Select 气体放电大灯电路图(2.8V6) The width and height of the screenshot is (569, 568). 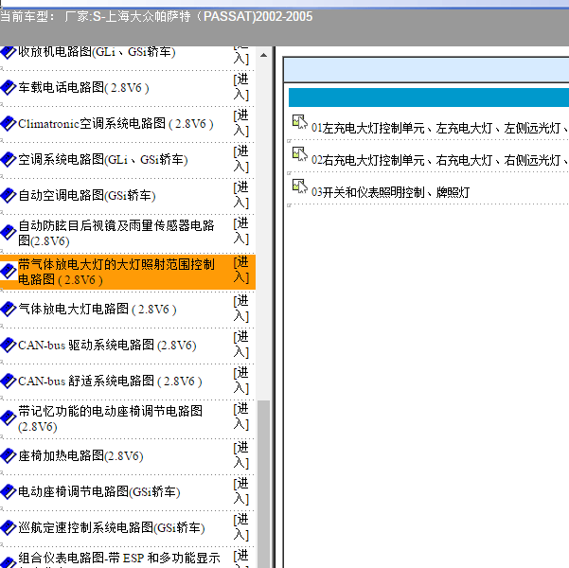coord(98,310)
